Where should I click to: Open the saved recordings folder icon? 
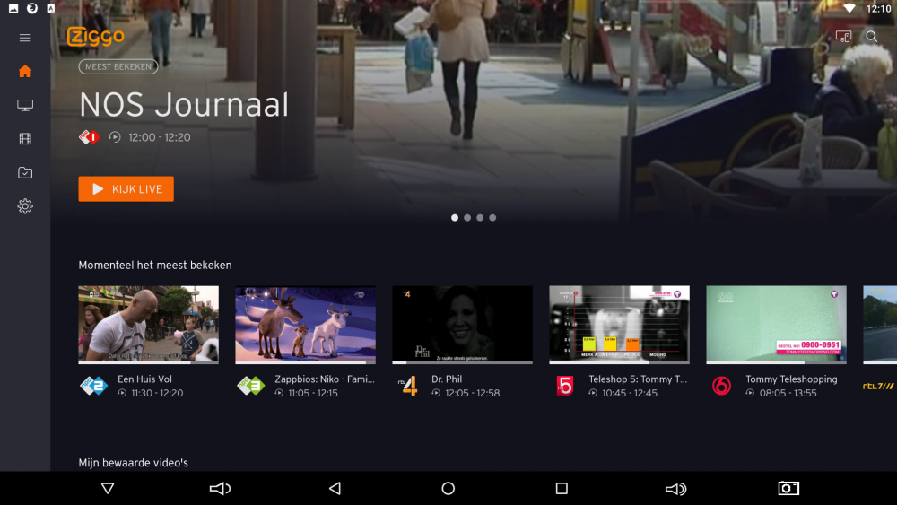25,173
